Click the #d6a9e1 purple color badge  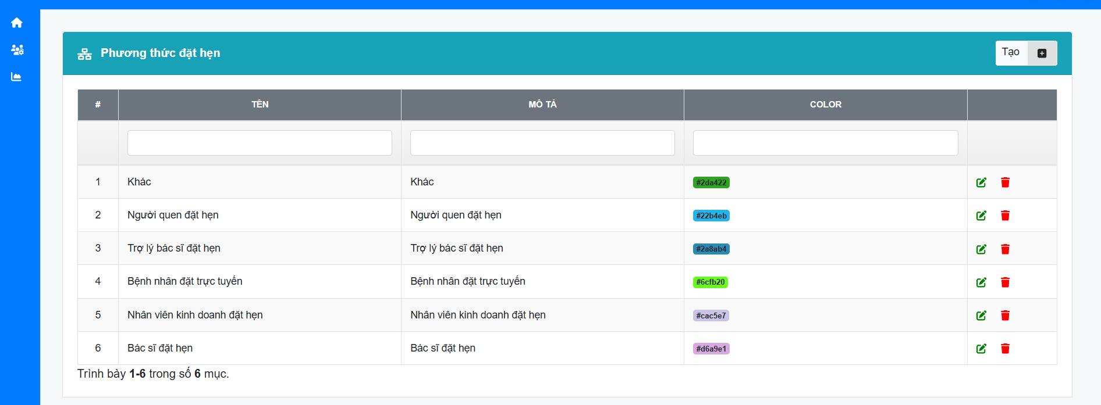711,349
